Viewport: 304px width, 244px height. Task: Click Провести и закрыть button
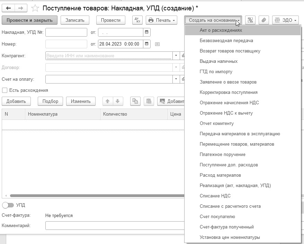[x=29, y=20]
